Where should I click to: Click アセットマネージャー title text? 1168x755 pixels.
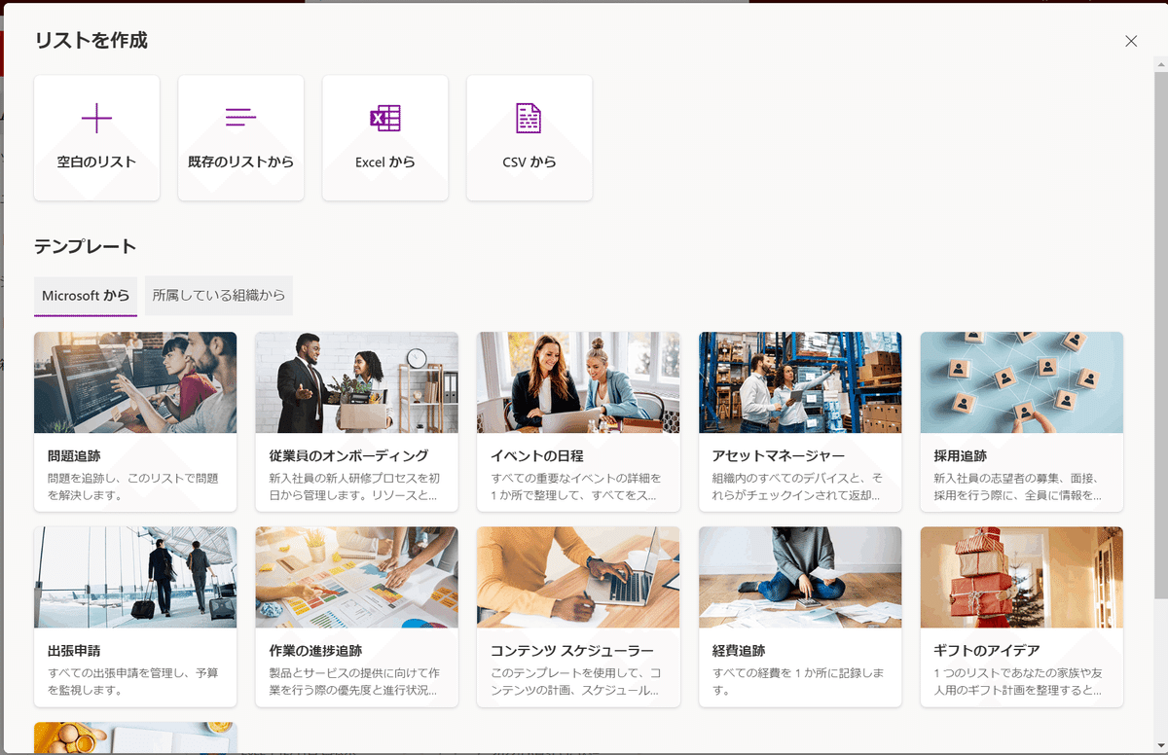tap(779, 455)
